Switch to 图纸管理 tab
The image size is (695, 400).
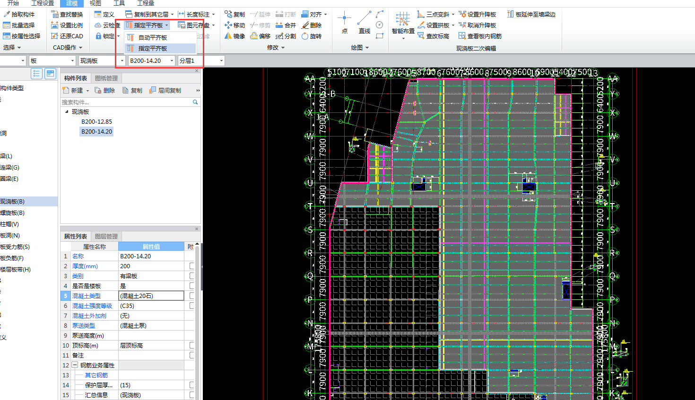click(x=106, y=78)
